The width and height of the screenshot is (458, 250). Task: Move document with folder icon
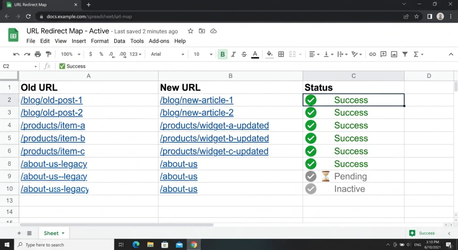(202, 31)
